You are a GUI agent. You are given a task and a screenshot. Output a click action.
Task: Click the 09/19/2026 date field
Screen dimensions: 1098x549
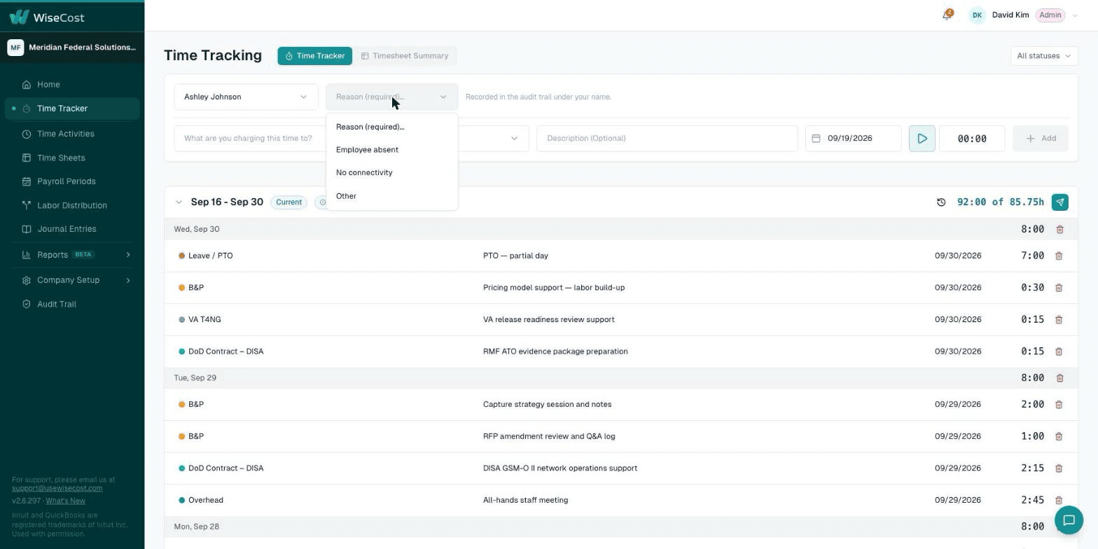tap(854, 139)
